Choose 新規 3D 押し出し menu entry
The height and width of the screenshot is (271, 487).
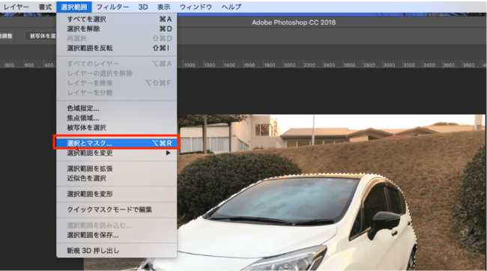pos(116,251)
